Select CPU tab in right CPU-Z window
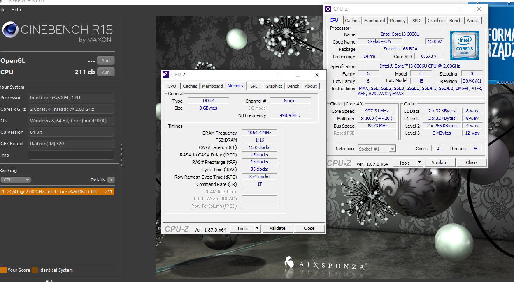 (x=334, y=20)
